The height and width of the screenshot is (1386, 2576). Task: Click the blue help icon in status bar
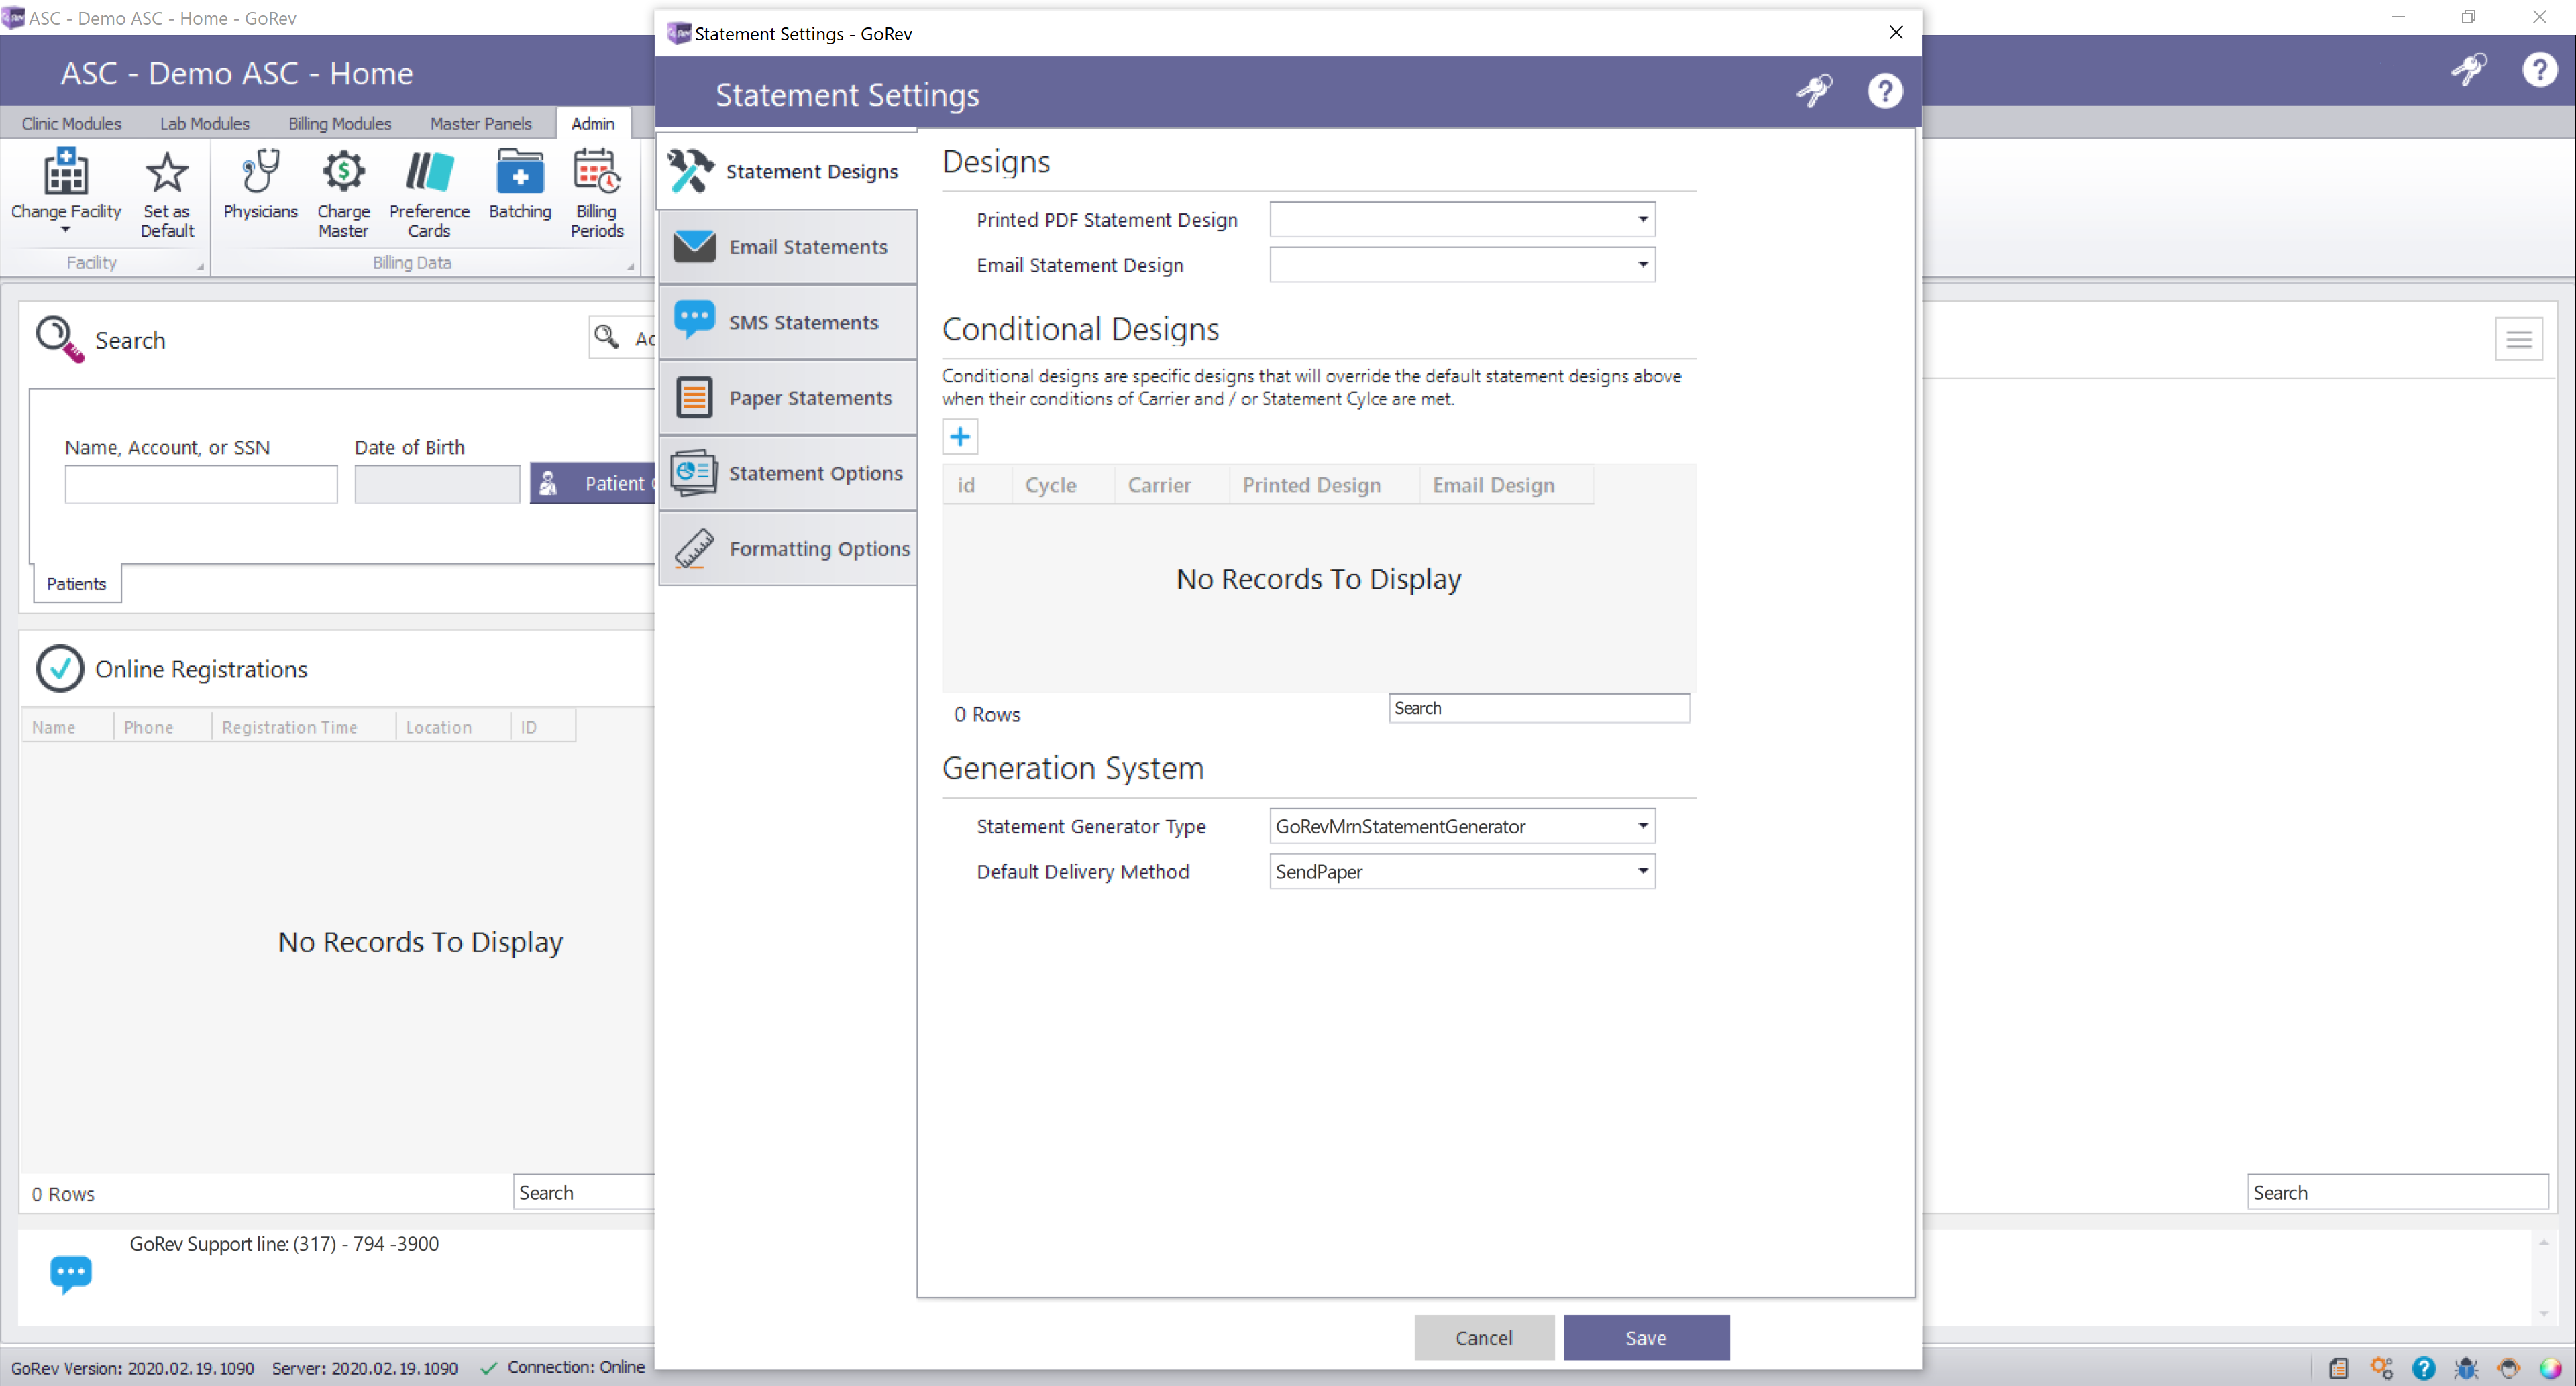(x=2423, y=1368)
